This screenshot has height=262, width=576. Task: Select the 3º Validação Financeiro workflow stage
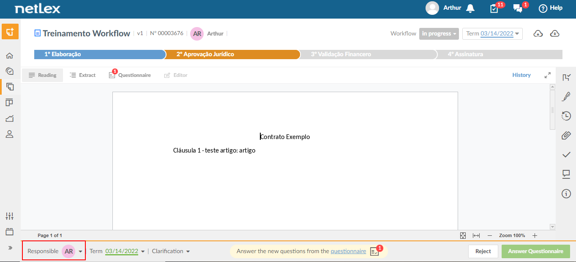[x=368, y=54]
